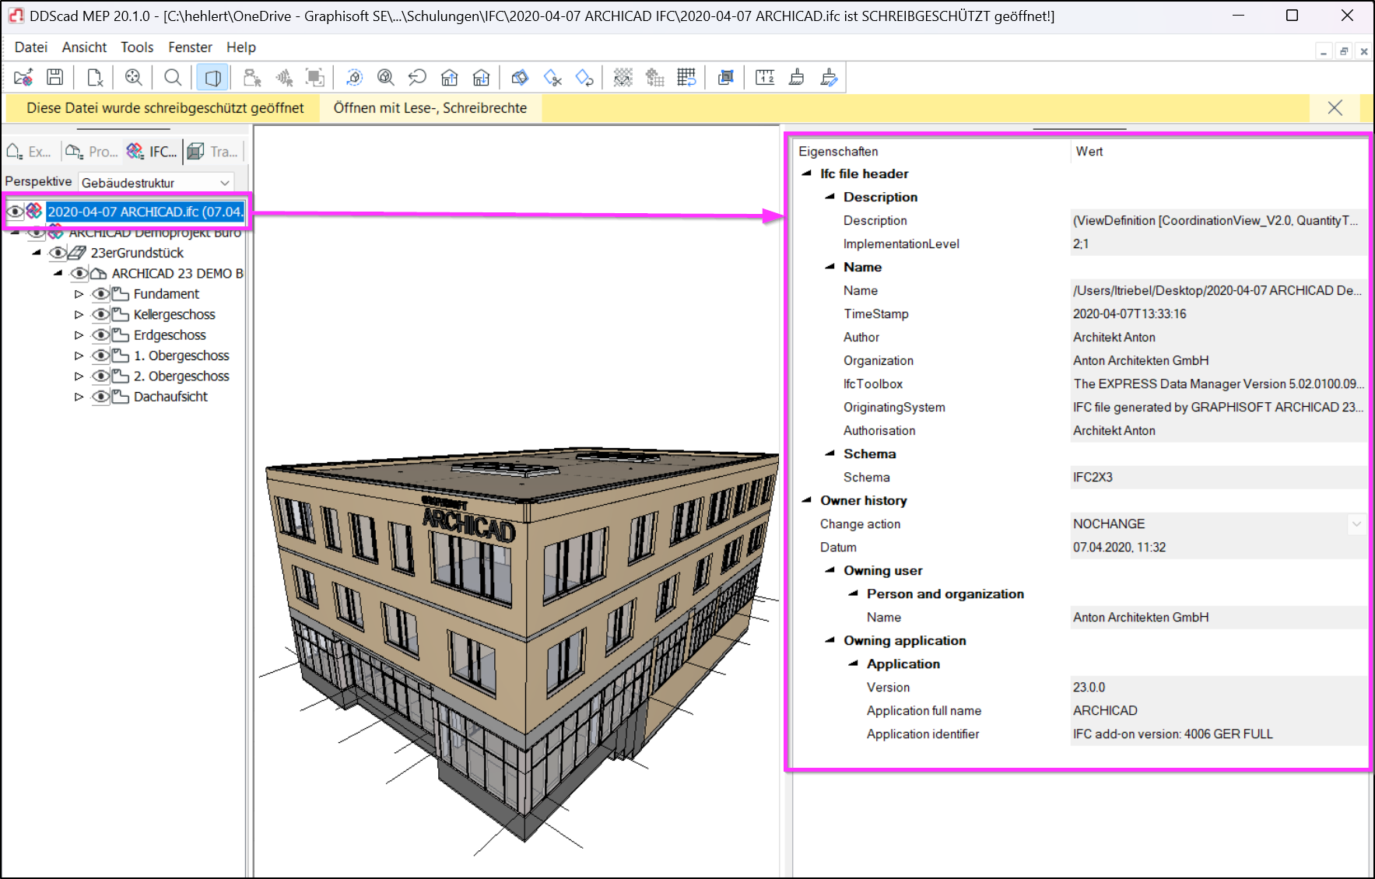
Task: Hide the 2. Obergeschoss storey via its eye
Action: (x=101, y=376)
